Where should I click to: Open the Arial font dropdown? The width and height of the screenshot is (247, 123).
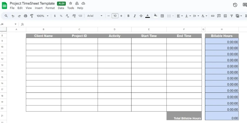tap(95, 16)
